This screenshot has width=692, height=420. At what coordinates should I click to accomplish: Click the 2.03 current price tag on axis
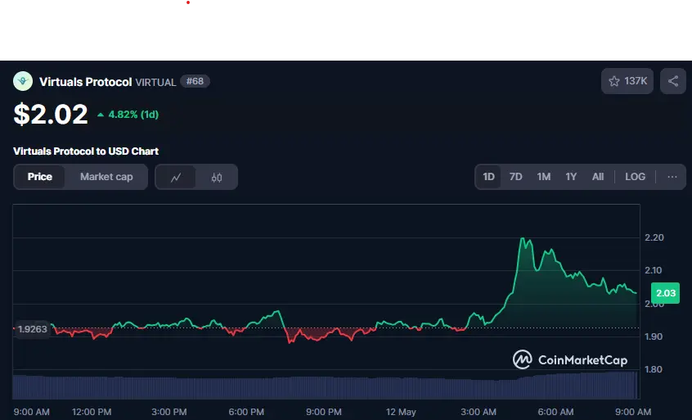click(x=666, y=293)
